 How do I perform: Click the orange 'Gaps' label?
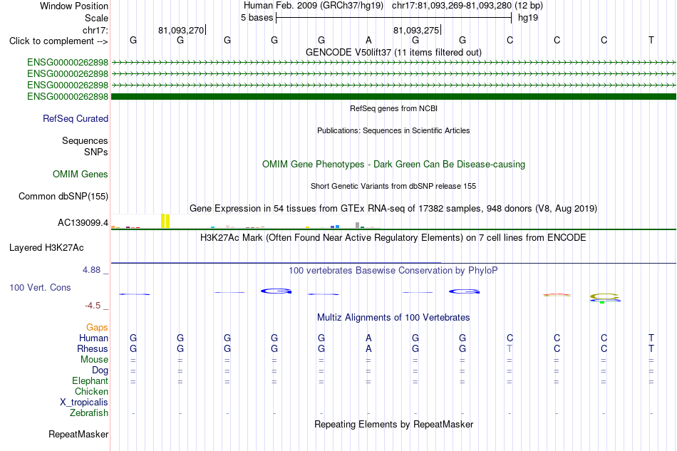97,327
